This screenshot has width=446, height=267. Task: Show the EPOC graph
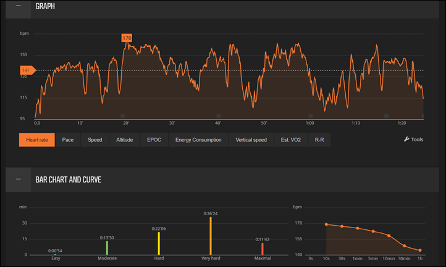(154, 140)
